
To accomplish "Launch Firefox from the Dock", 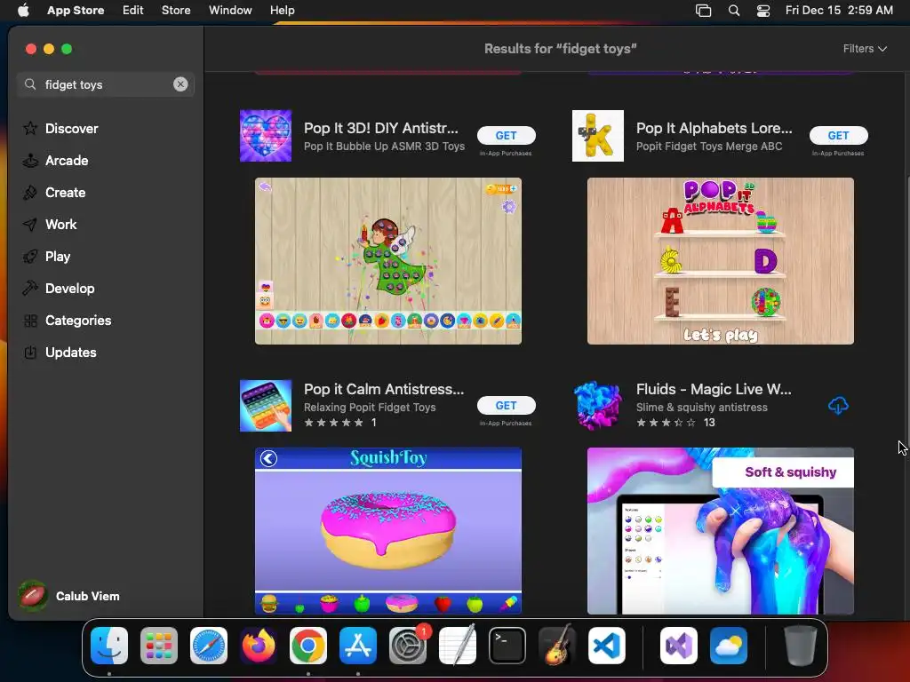I will point(259,646).
